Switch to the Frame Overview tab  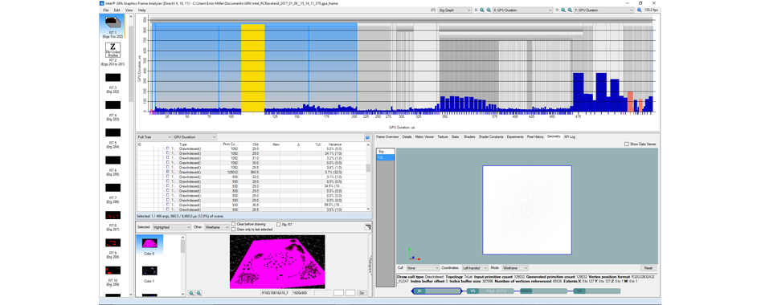click(387, 136)
